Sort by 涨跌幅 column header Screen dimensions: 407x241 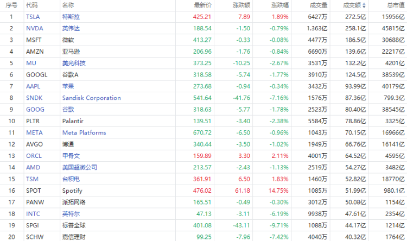point(280,5)
